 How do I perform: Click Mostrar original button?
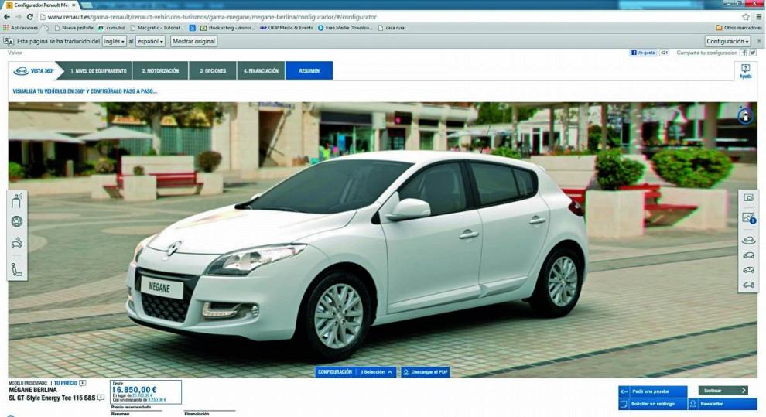pyautogui.click(x=194, y=42)
